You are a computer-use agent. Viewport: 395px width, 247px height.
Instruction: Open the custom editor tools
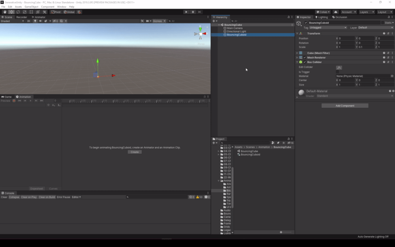pyautogui.click(x=45, y=12)
